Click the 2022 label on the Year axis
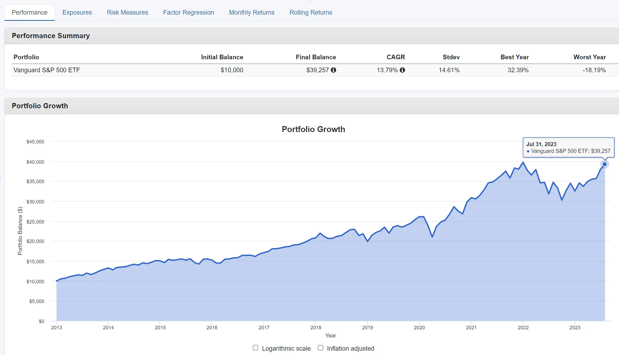Screen dimensions: 619x355 click(523, 327)
